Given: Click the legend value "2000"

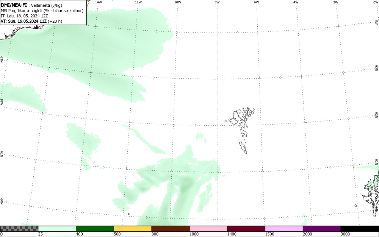Looking at the screenshot, I should (x=307, y=234).
